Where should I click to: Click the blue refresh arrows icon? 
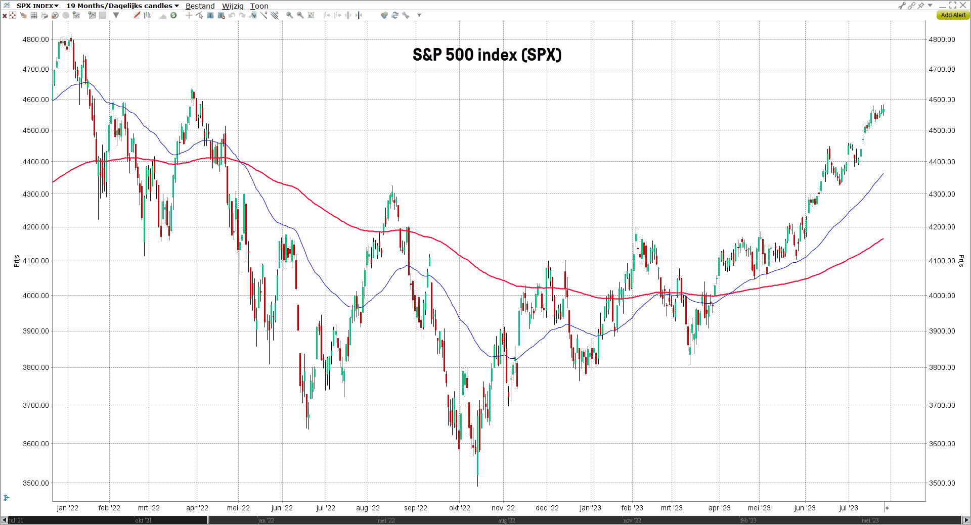[395, 15]
